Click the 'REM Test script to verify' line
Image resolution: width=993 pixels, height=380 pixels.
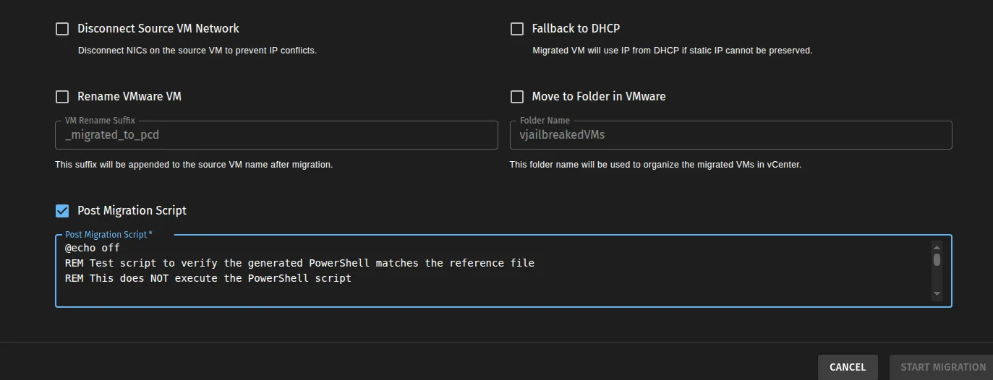[x=299, y=263]
